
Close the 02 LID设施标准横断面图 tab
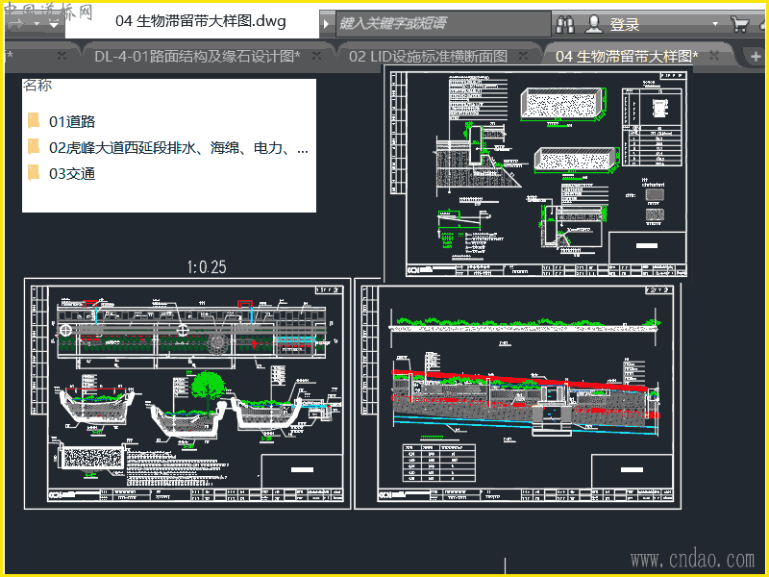523,56
